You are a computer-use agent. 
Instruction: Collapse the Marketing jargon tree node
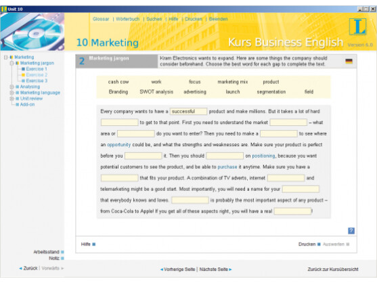[12, 63]
